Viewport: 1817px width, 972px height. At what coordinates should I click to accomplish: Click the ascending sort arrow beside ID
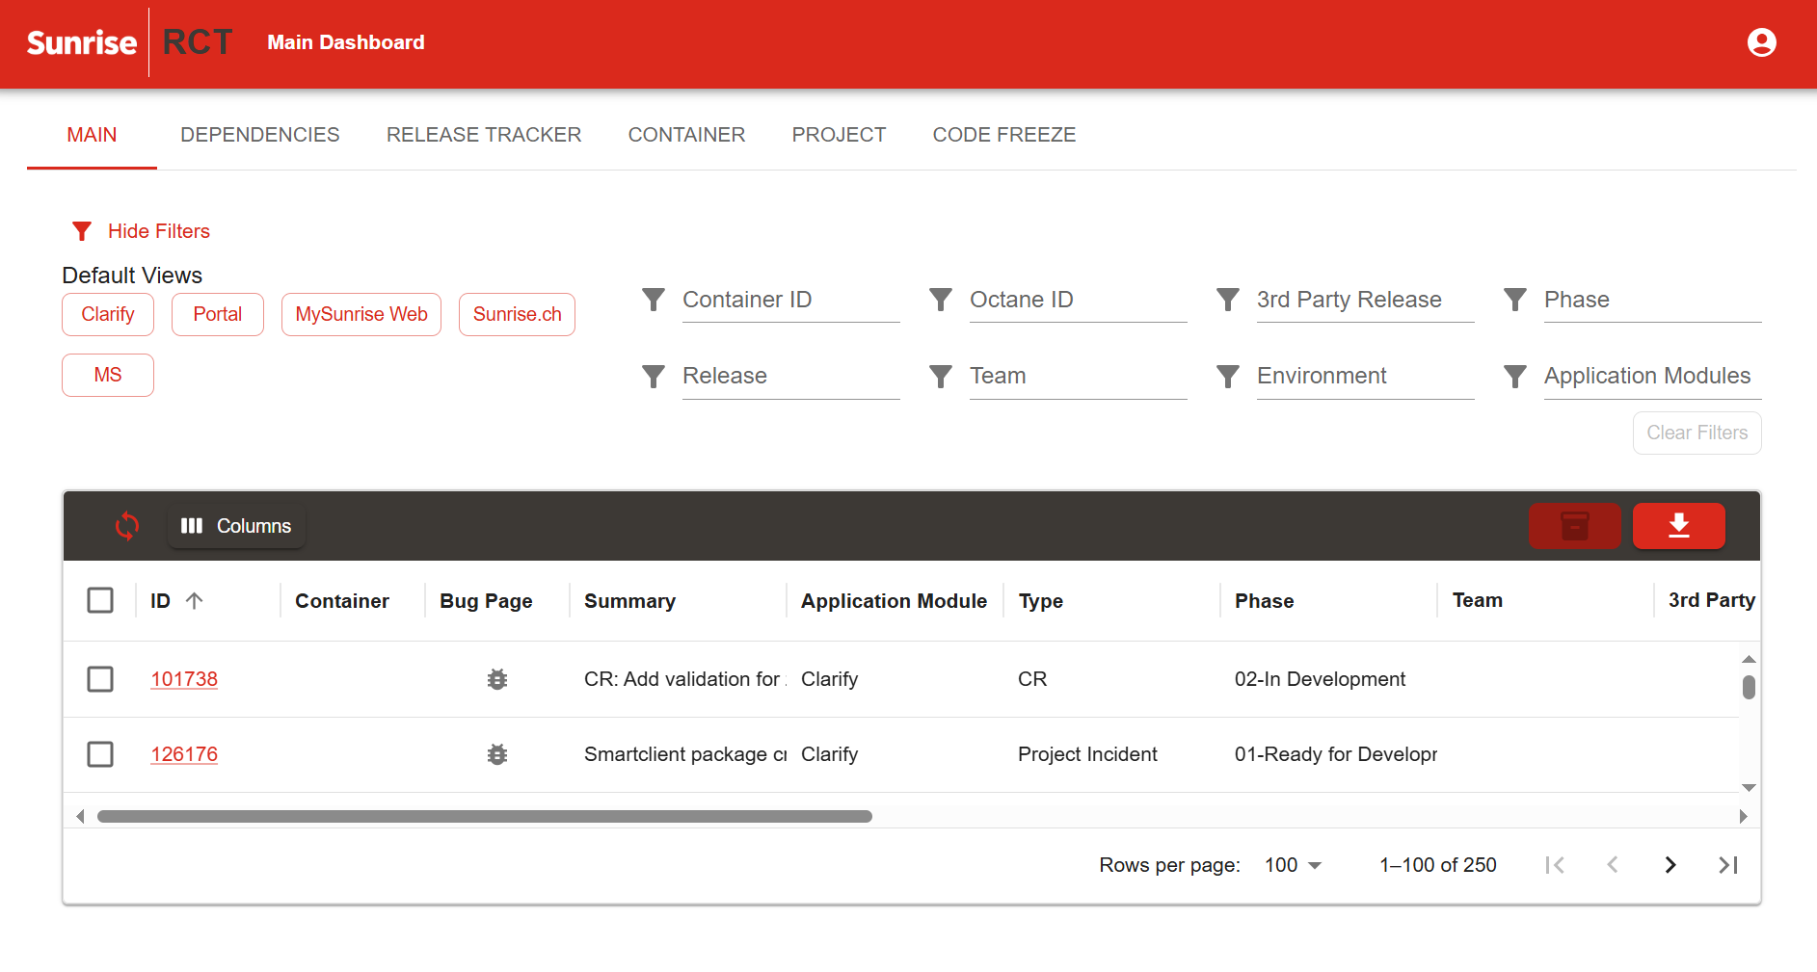(x=194, y=601)
